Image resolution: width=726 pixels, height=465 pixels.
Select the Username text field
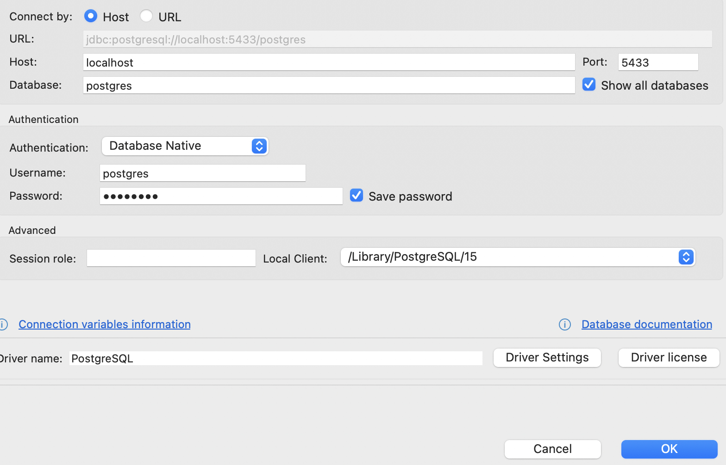point(203,173)
